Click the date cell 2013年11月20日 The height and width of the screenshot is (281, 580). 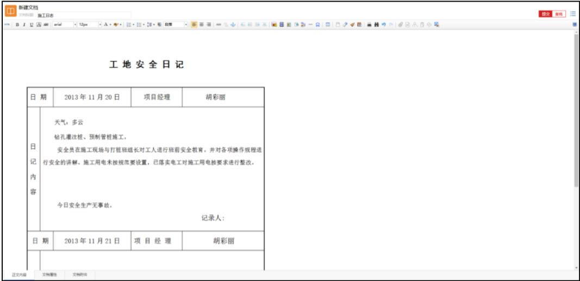(92, 98)
